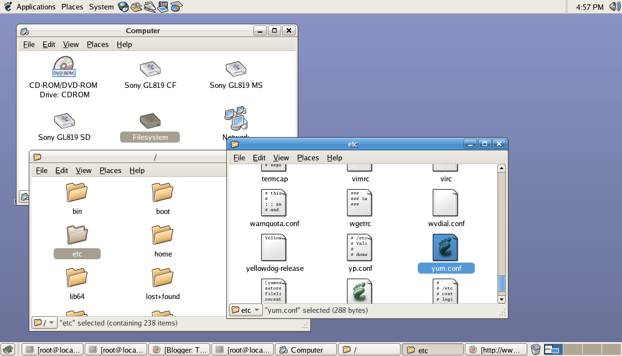
Task: Click the GNOME foot file icon below yp.conf
Action: [x=359, y=291]
